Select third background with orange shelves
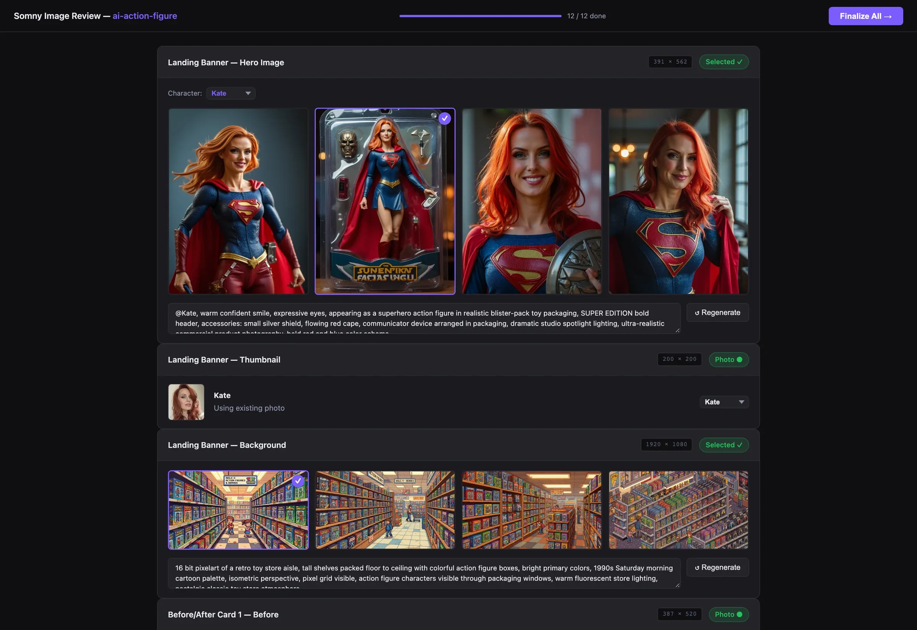The height and width of the screenshot is (630, 917). pyautogui.click(x=531, y=510)
